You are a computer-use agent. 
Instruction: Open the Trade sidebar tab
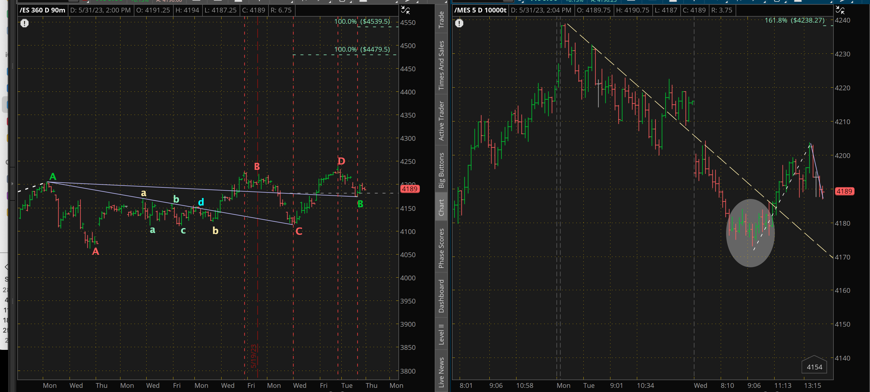coord(441,20)
